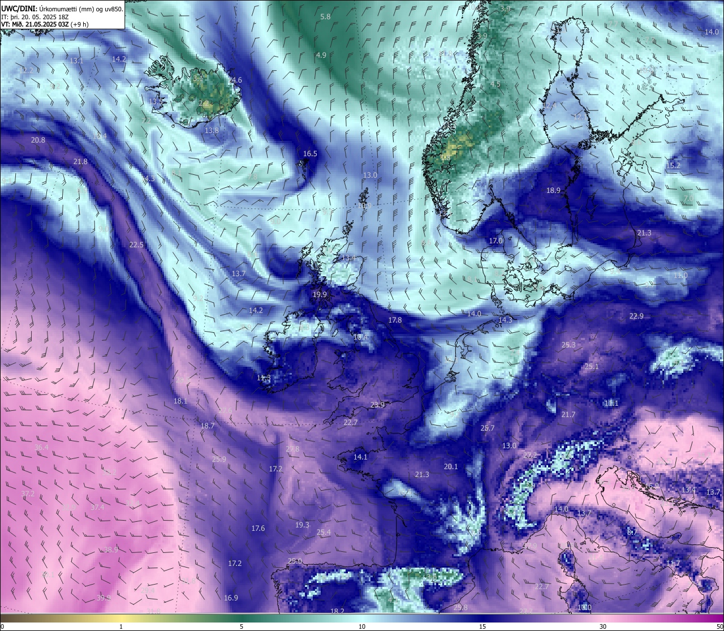Pick the green colorbar segment near 5

click(x=242, y=618)
